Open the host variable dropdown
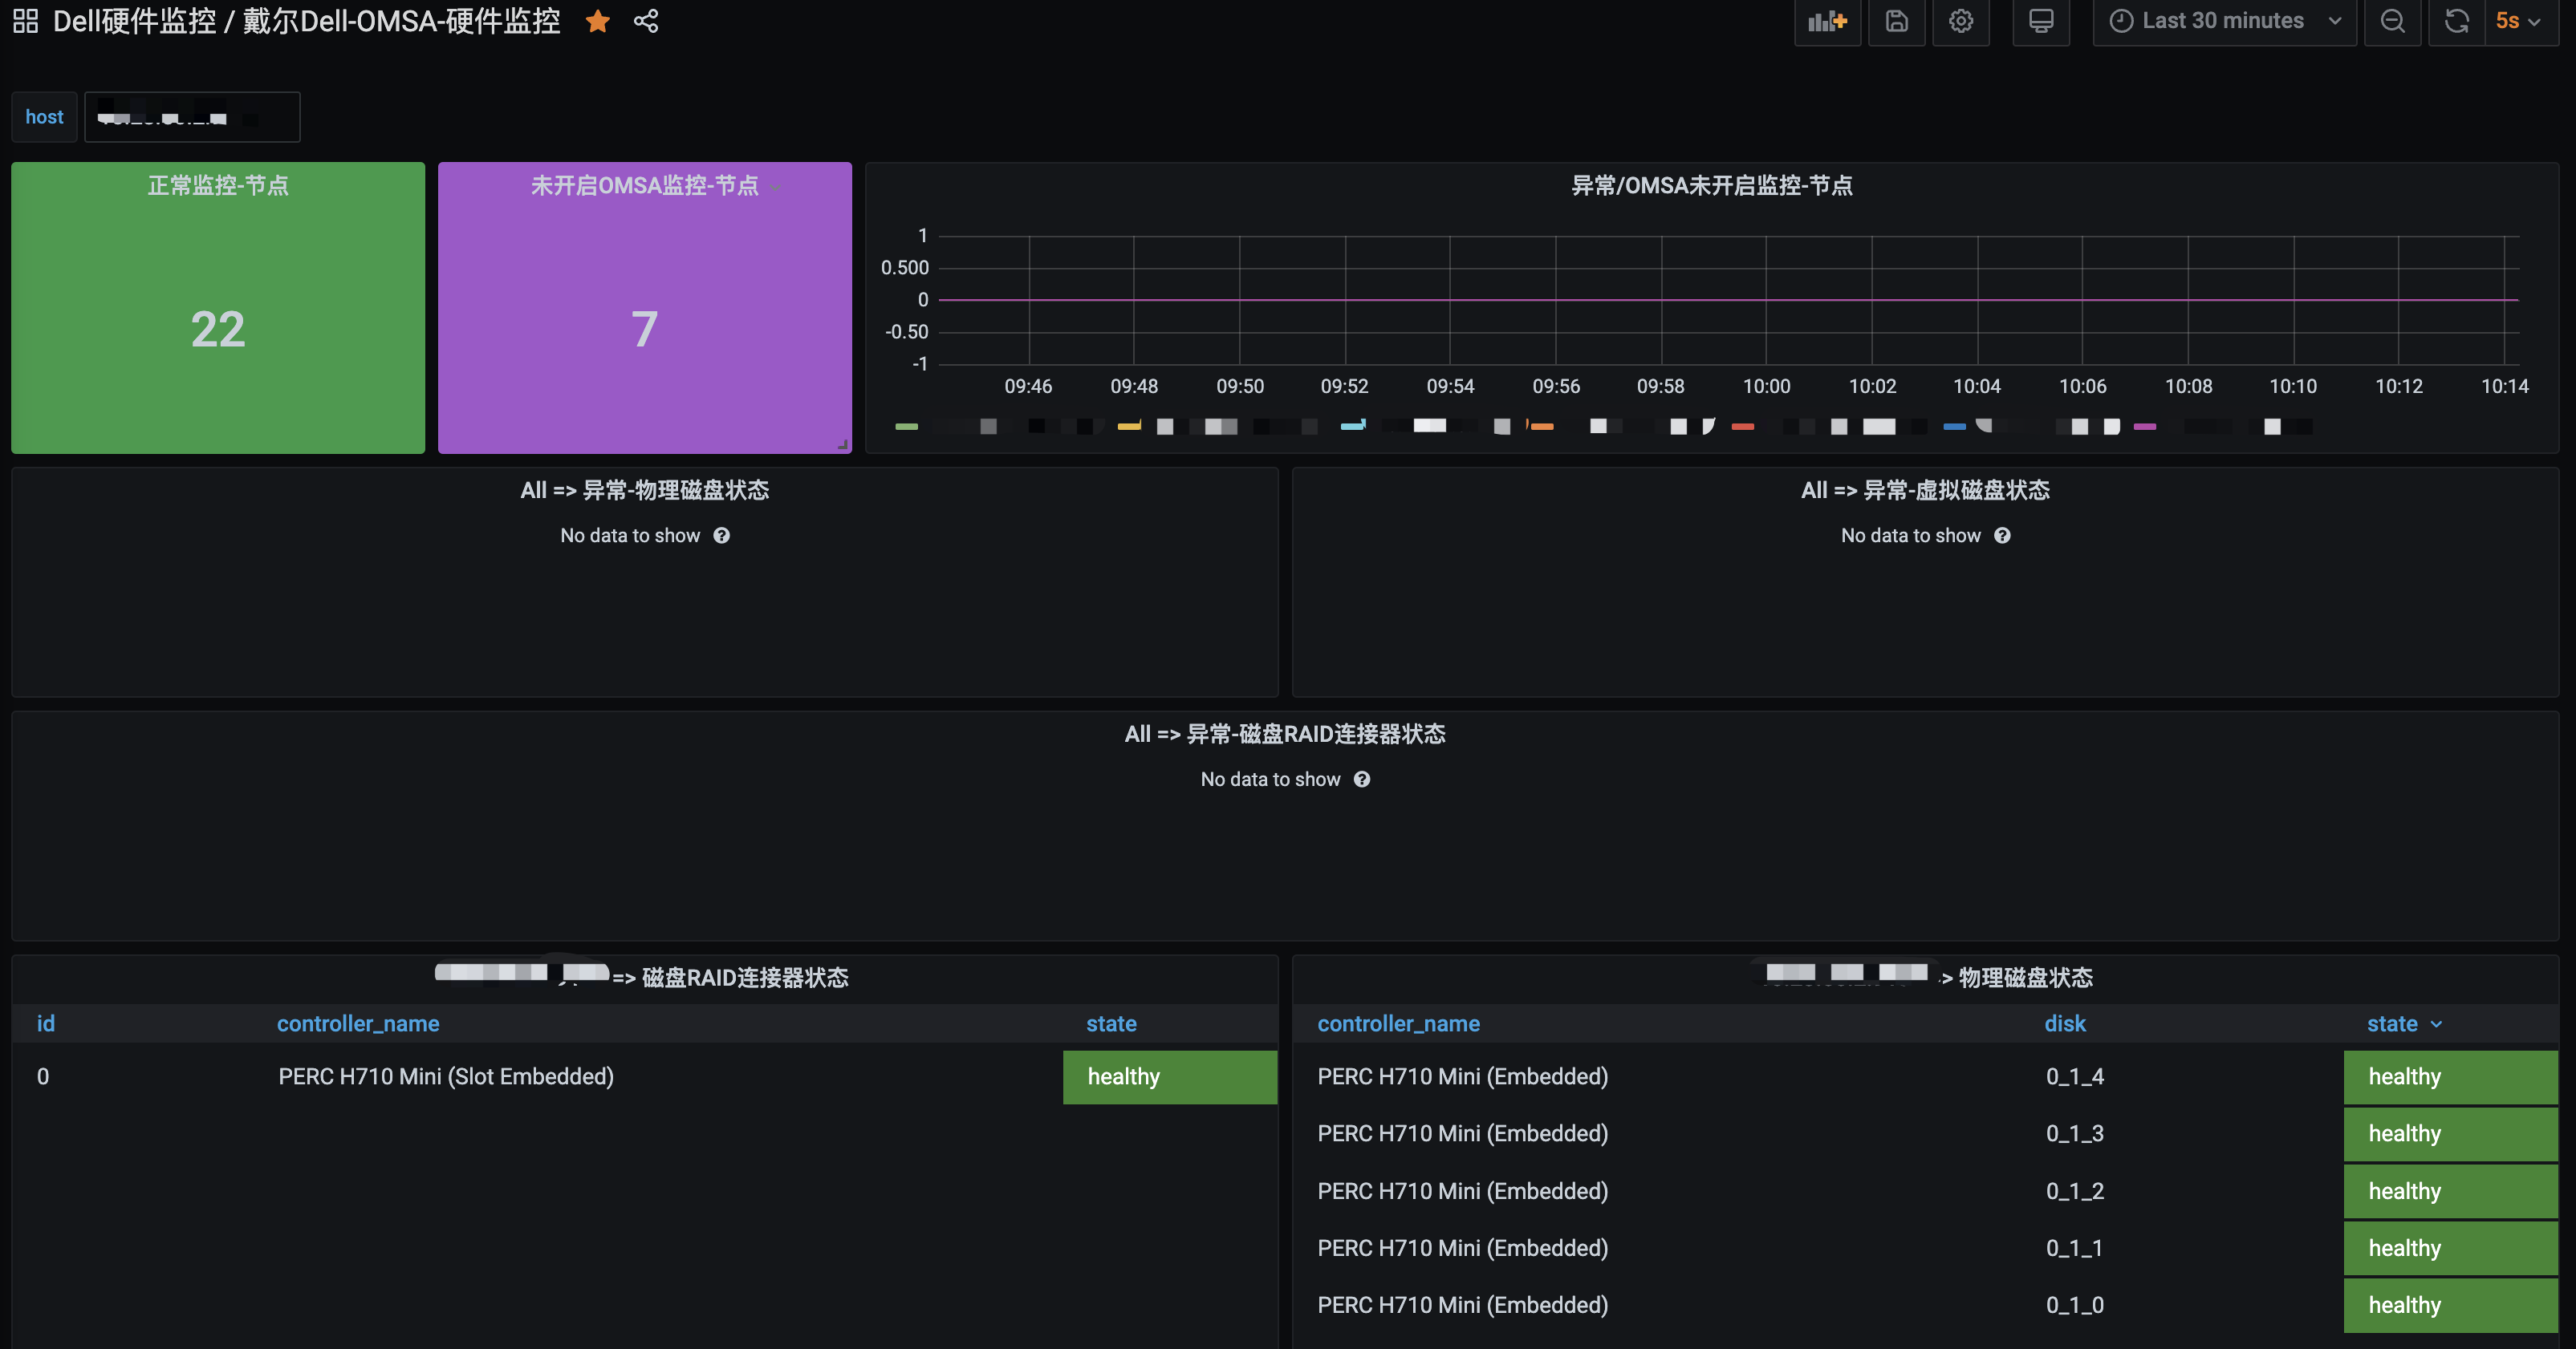 click(191, 118)
